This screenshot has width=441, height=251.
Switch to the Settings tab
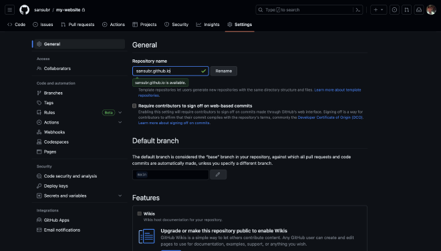[240, 25]
